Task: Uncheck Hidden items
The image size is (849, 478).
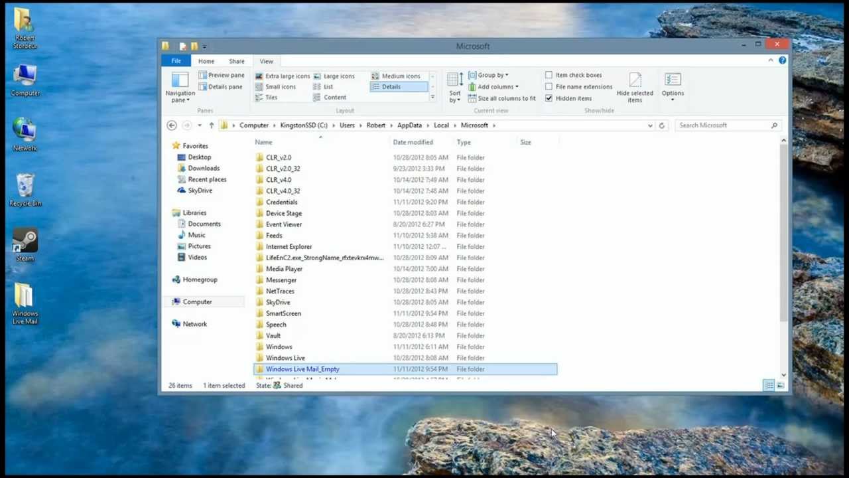Action: point(549,98)
